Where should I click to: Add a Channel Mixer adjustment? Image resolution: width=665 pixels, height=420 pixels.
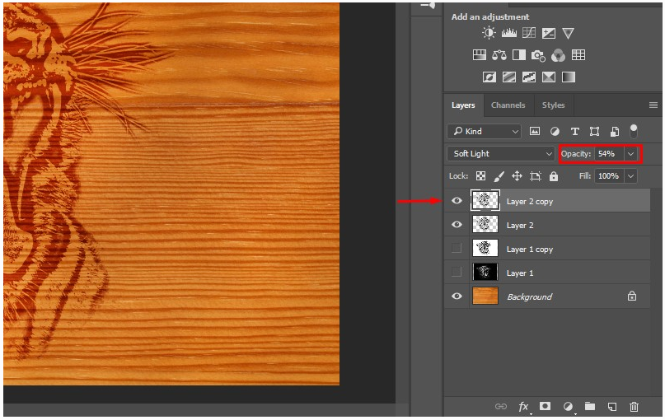(x=558, y=55)
